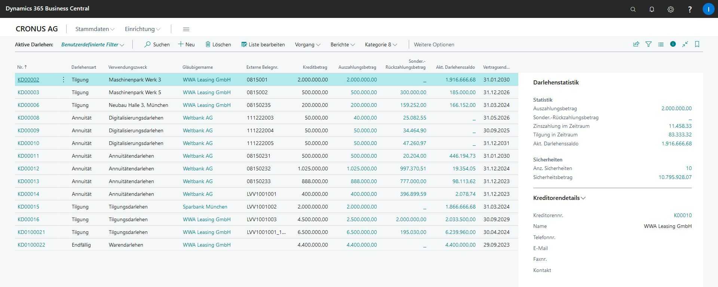This screenshot has width=718, height=287.
Task: Click the bookmark page icon
Action: click(x=697, y=44)
